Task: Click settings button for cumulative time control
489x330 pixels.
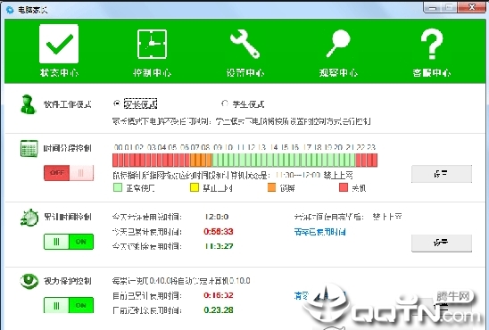Action: (x=442, y=243)
